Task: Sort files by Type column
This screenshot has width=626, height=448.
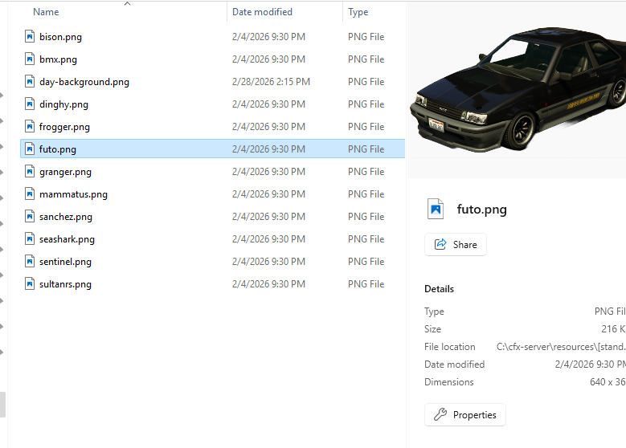Action: pos(358,12)
